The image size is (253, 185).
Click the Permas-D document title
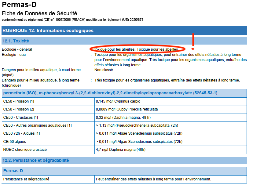[20, 5]
